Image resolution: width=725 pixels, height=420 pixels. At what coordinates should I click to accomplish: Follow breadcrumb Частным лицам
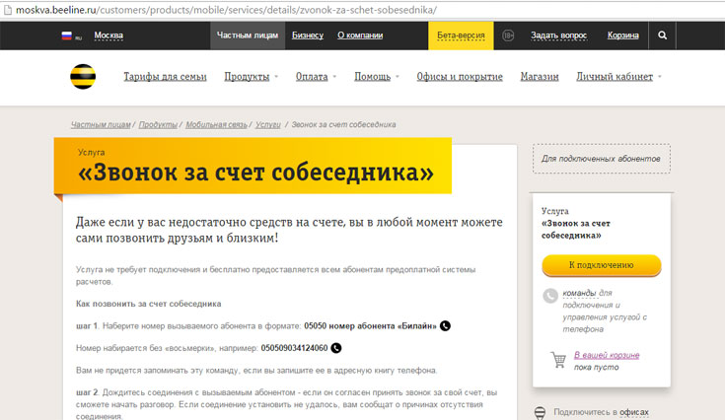pyautogui.click(x=101, y=124)
